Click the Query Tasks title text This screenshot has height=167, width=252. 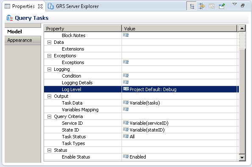point(31,18)
